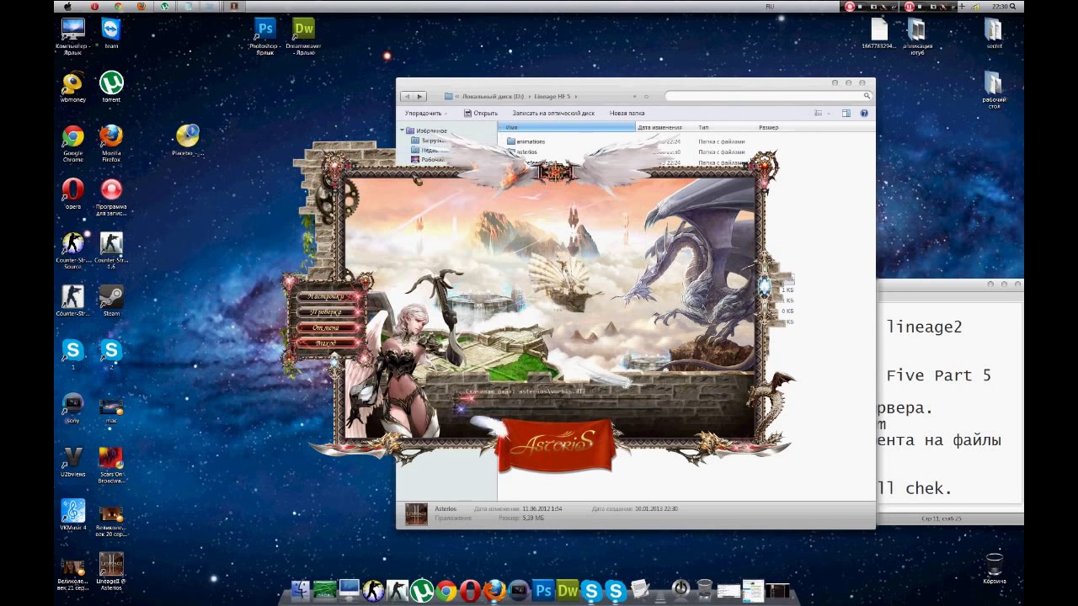
Task: Click the Explorer forward navigation arrow
Action: point(420,97)
